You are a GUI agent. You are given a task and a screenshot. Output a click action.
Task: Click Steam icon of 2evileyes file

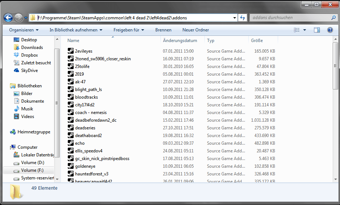71,51
